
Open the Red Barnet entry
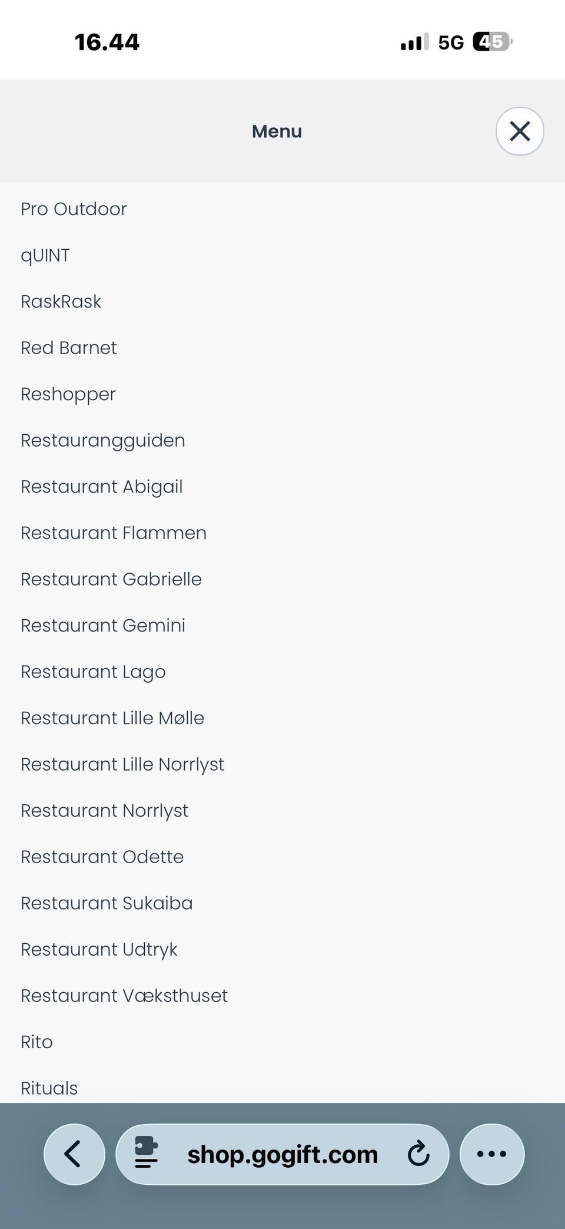[69, 348]
